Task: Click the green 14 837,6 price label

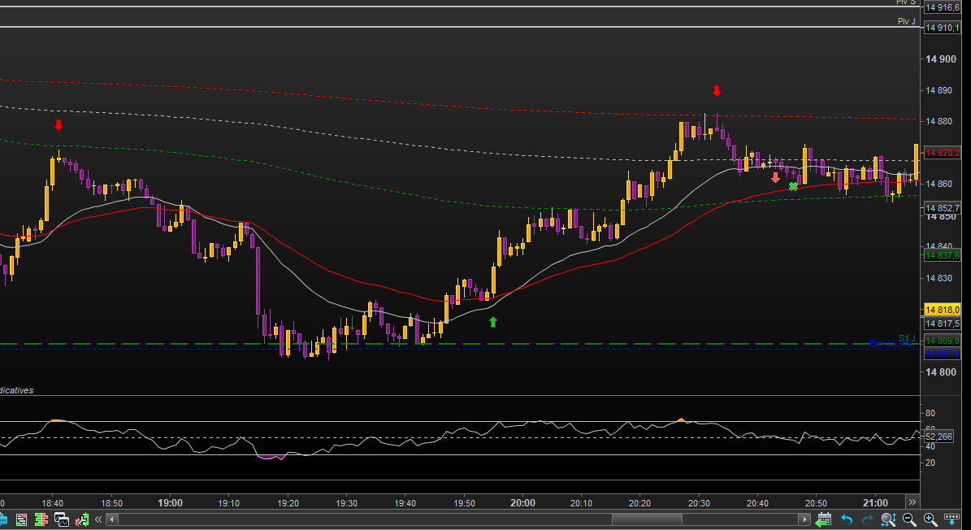Action: [942, 256]
